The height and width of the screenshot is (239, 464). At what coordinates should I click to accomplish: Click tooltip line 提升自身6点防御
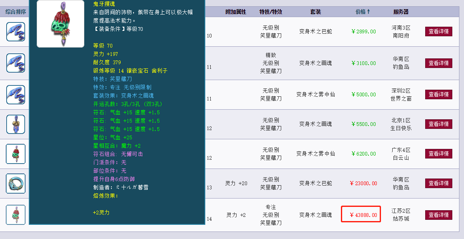(x=114, y=179)
